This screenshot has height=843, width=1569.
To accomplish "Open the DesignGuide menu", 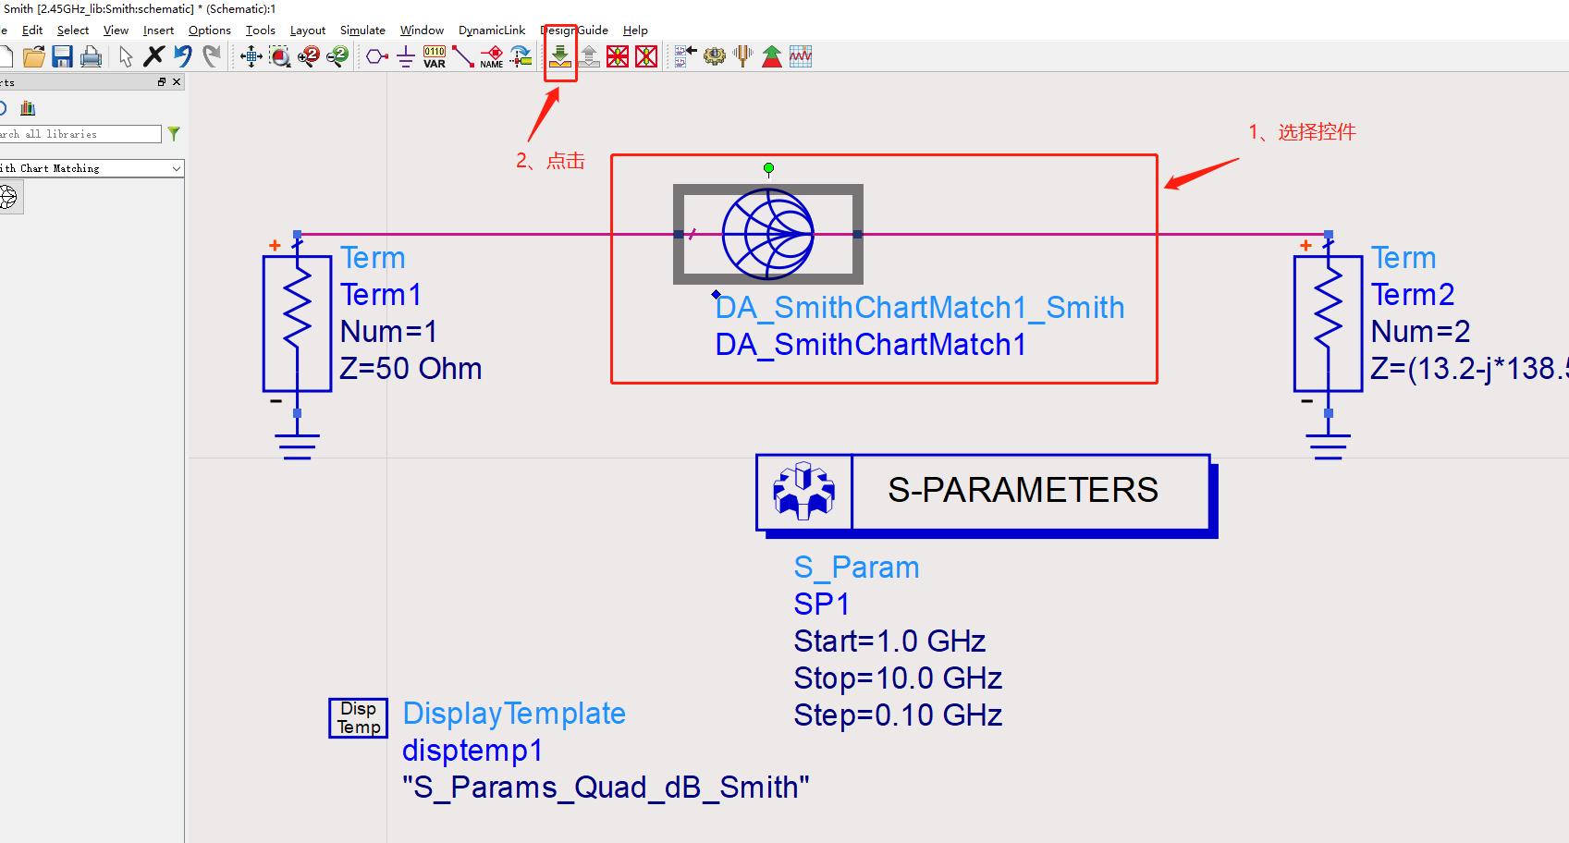I will (573, 30).
